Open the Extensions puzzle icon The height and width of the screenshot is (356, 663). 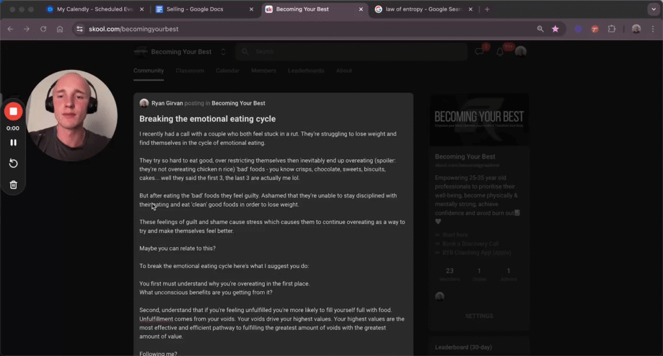tap(611, 29)
